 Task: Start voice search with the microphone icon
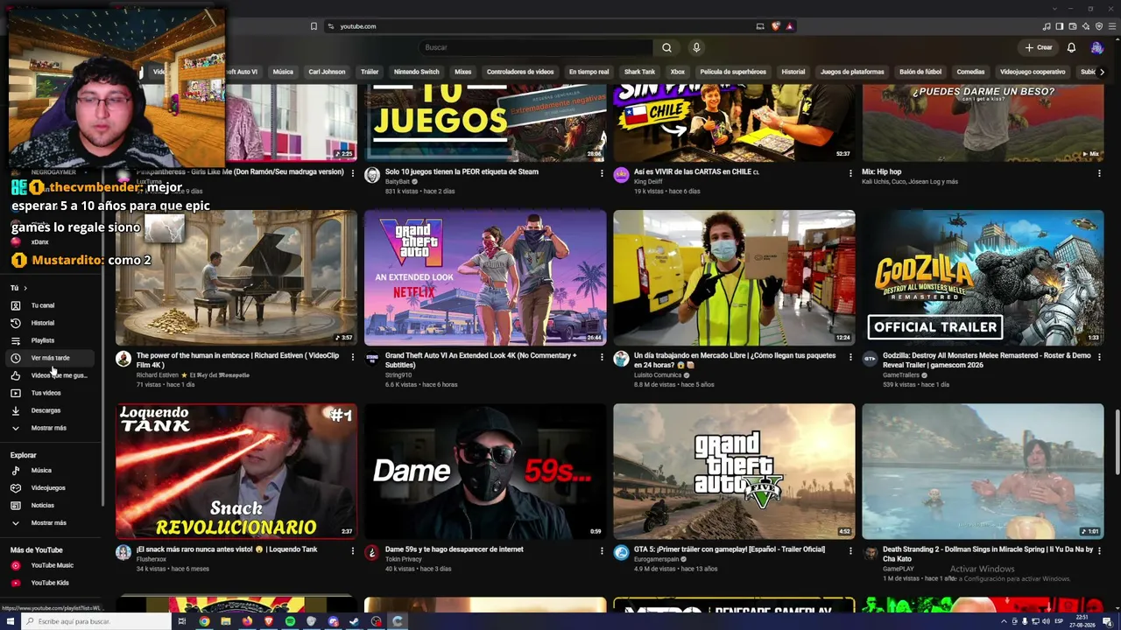tap(696, 47)
